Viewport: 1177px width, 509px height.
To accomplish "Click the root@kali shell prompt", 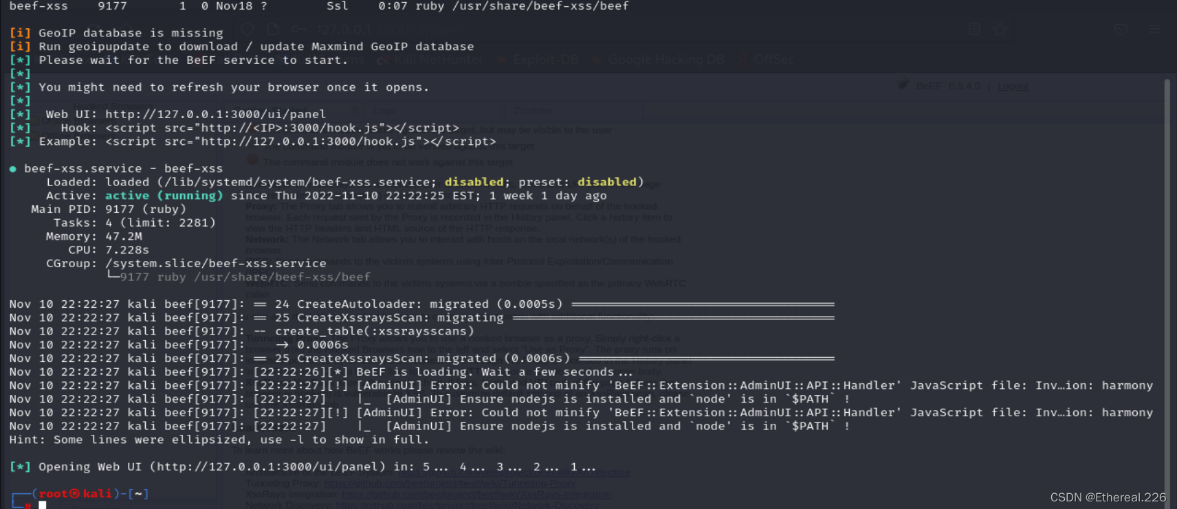I will tap(80, 494).
